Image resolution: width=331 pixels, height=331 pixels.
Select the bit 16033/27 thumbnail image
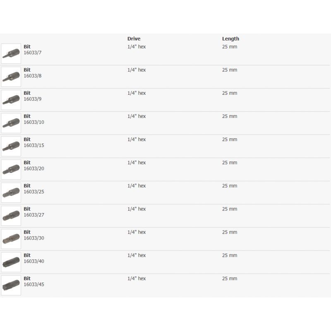click(11, 216)
